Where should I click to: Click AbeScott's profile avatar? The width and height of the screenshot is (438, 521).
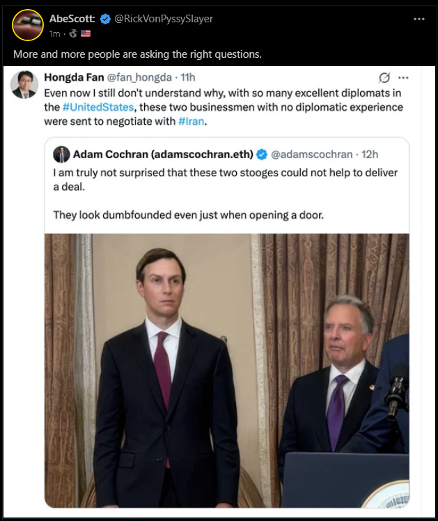tap(28, 25)
